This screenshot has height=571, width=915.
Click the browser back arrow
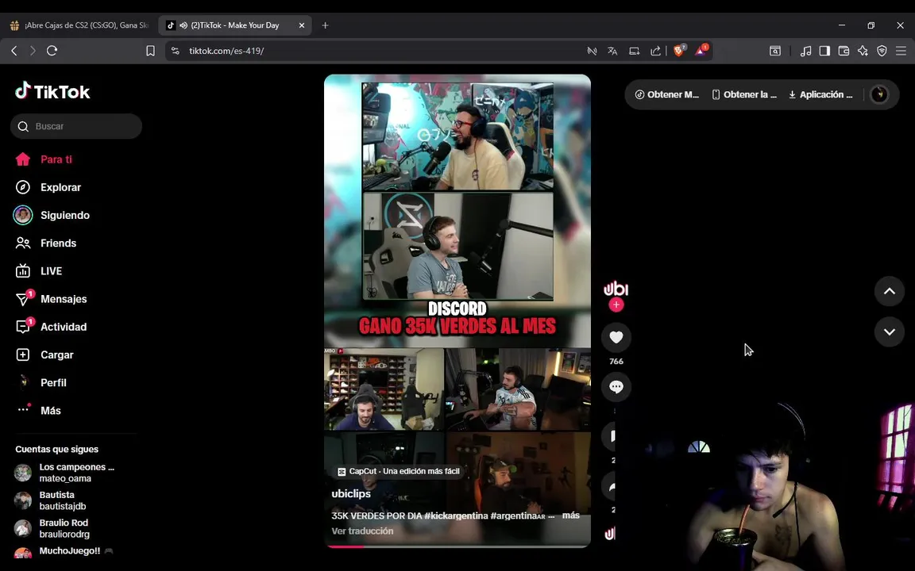(14, 51)
